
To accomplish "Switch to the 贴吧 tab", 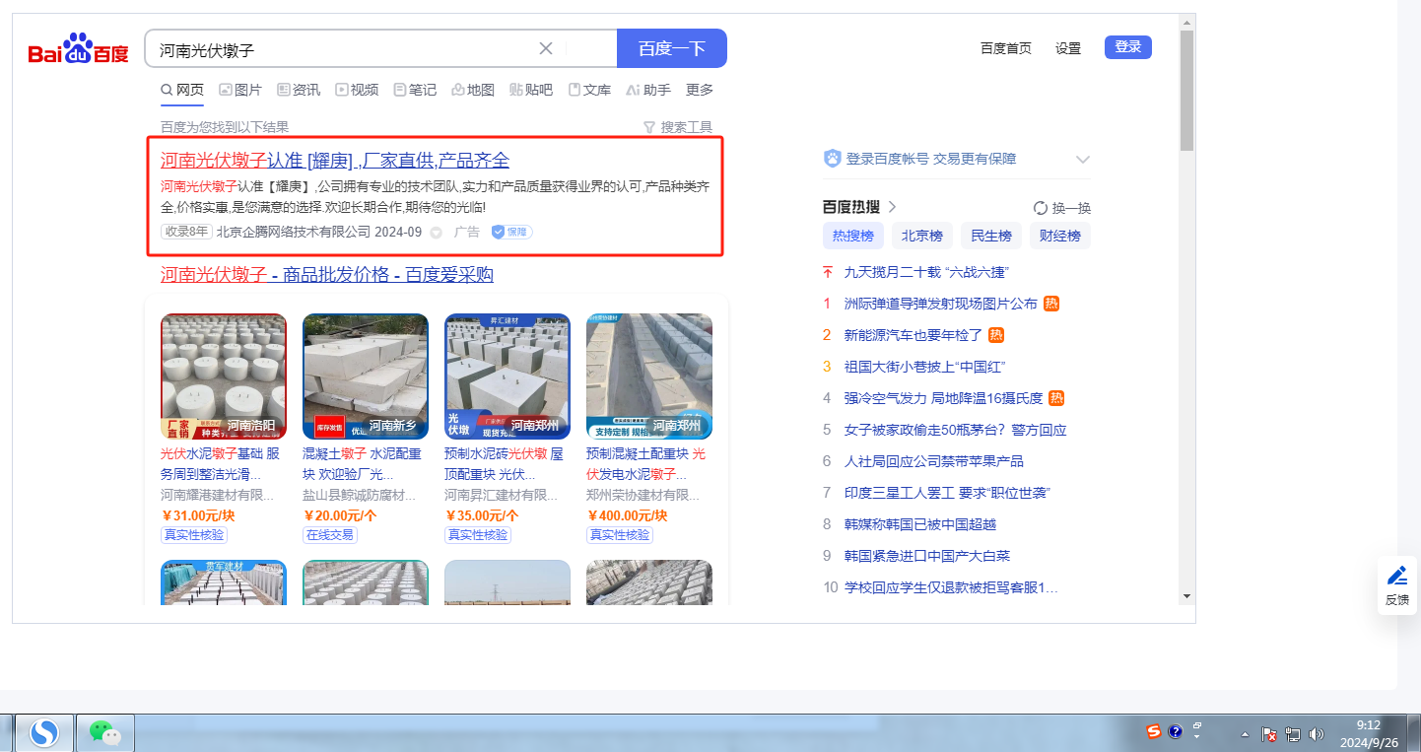I will click(x=531, y=90).
